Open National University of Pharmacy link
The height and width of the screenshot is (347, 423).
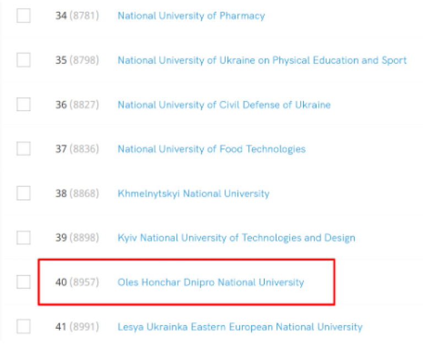click(x=191, y=15)
